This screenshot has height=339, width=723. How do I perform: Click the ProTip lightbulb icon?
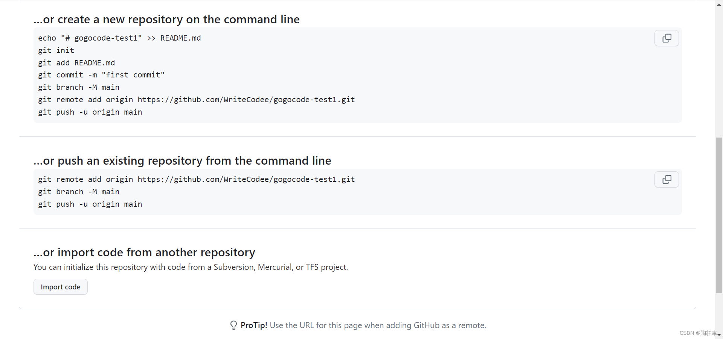click(233, 325)
